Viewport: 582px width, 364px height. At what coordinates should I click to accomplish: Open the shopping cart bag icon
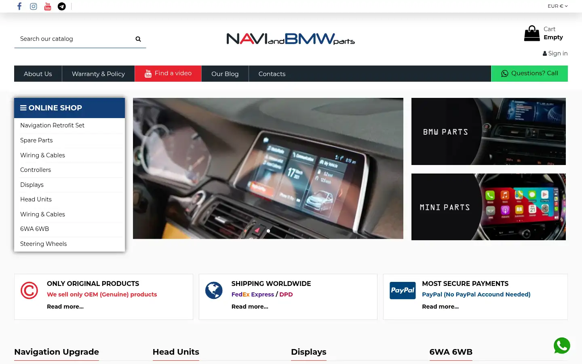532,33
